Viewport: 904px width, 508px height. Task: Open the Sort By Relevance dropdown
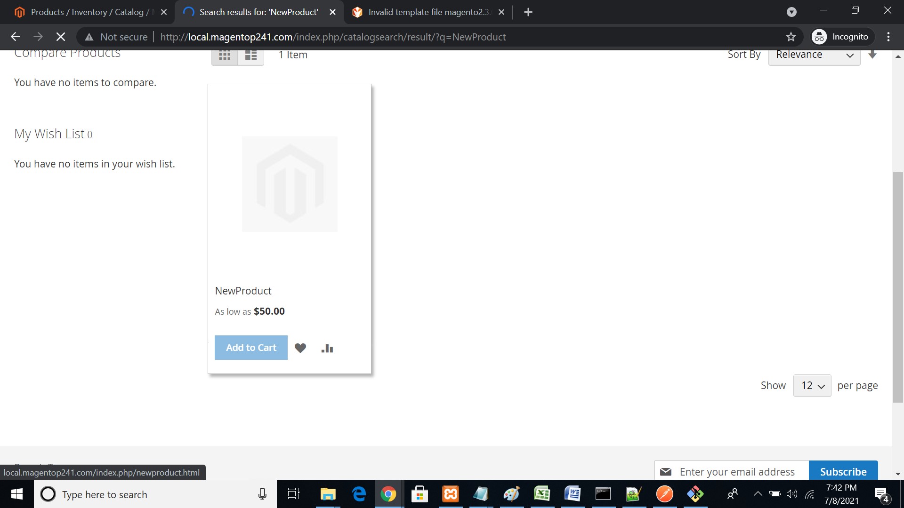(814, 55)
